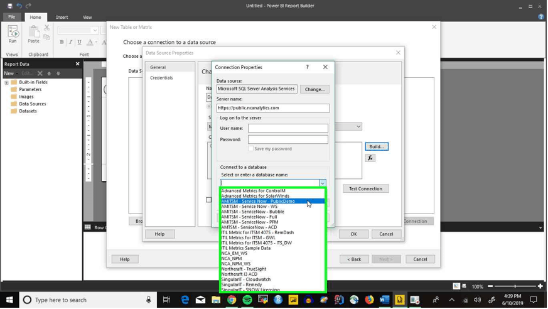
Task: Click the taskbar volume icon
Action: [478, 300]
